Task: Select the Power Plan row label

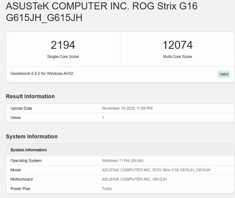Action: tap(21, 188)
